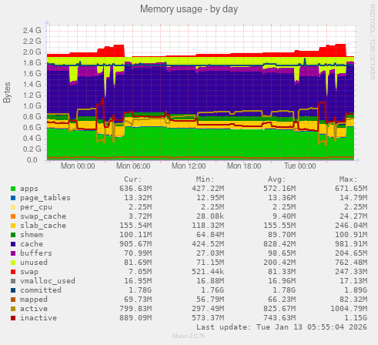Click the 'Max:' column header
Image resolution: width=378 pixels, height=345 pixels.
coord(348,179)
